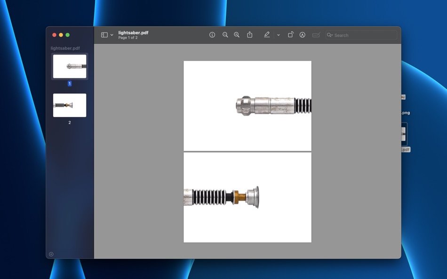Click page two lightsaber emitter image

coord(222,197)
